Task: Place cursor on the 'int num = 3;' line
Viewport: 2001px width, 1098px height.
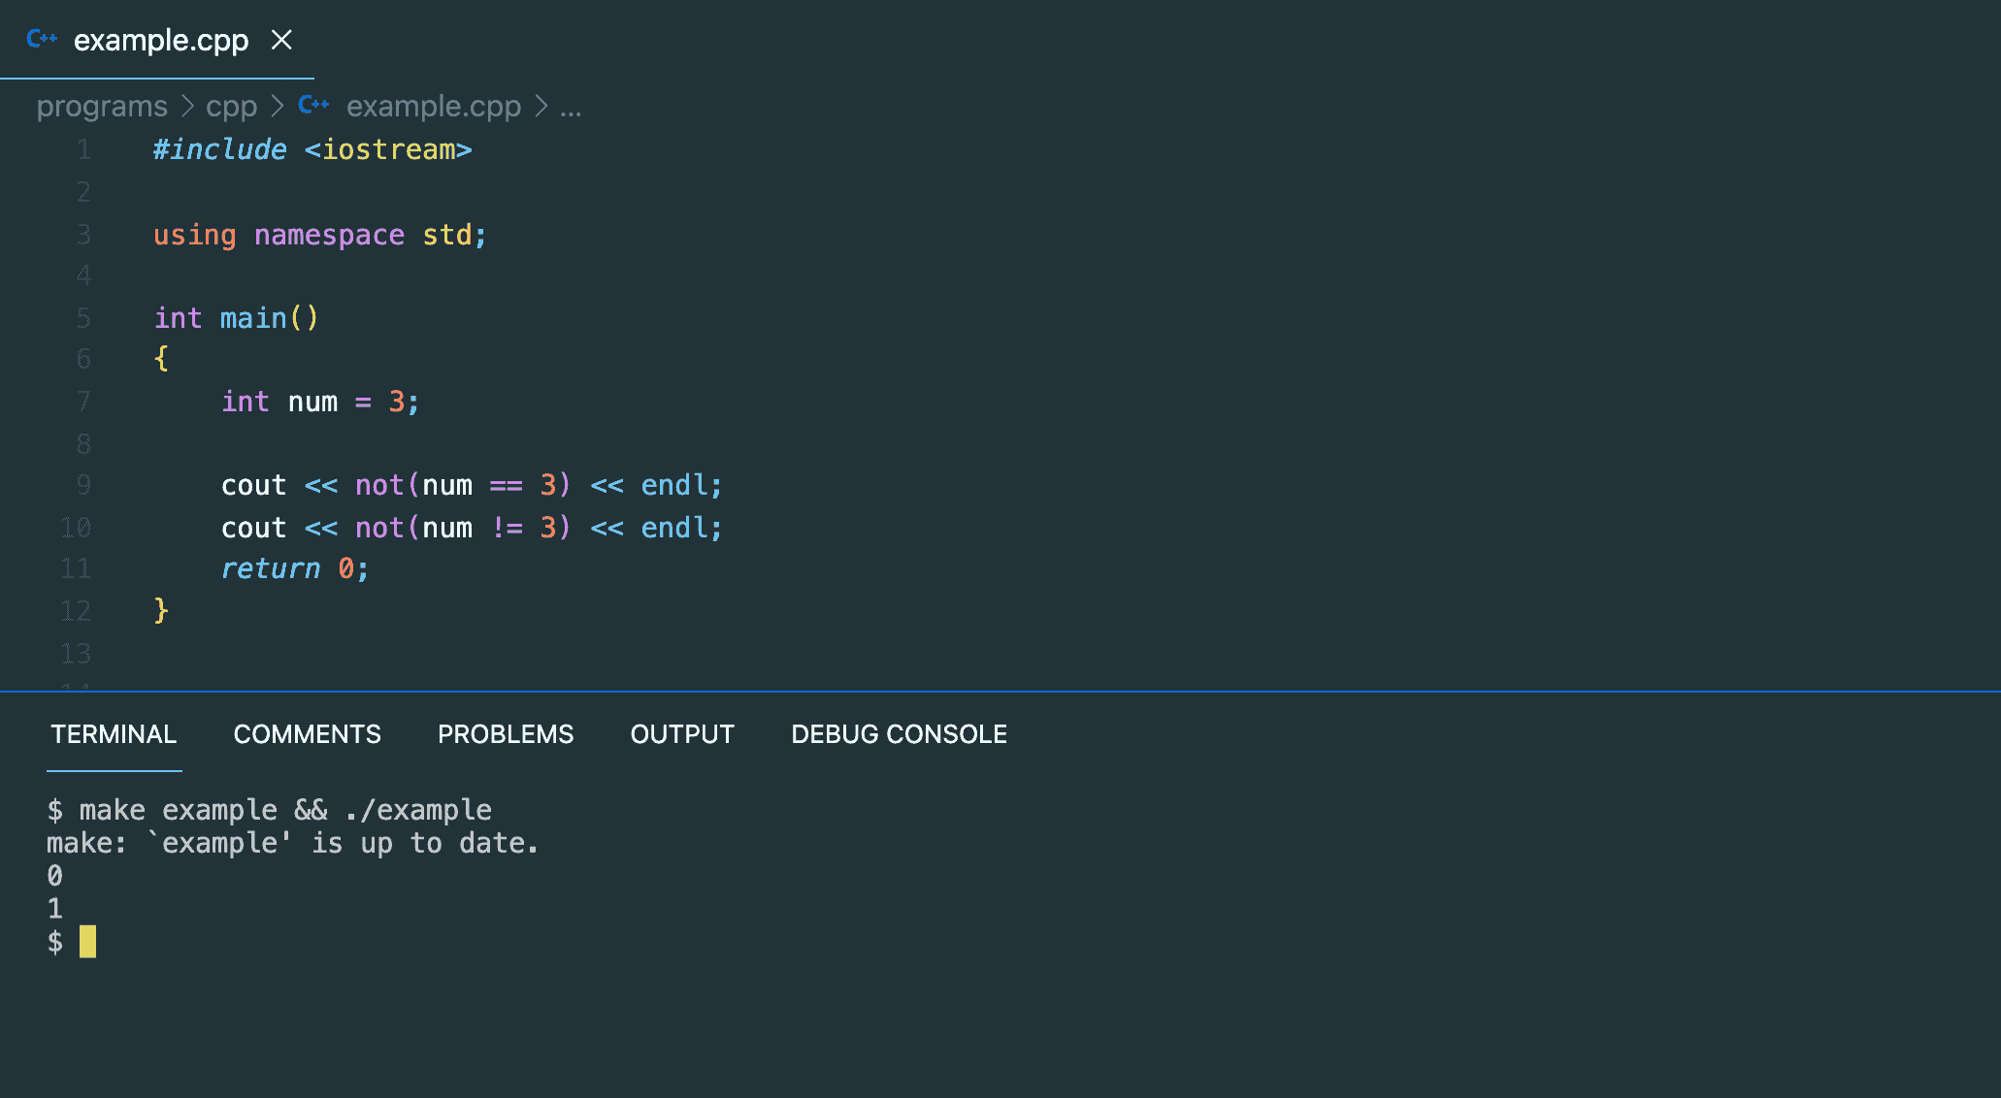Action: click(x=320, y=402)
